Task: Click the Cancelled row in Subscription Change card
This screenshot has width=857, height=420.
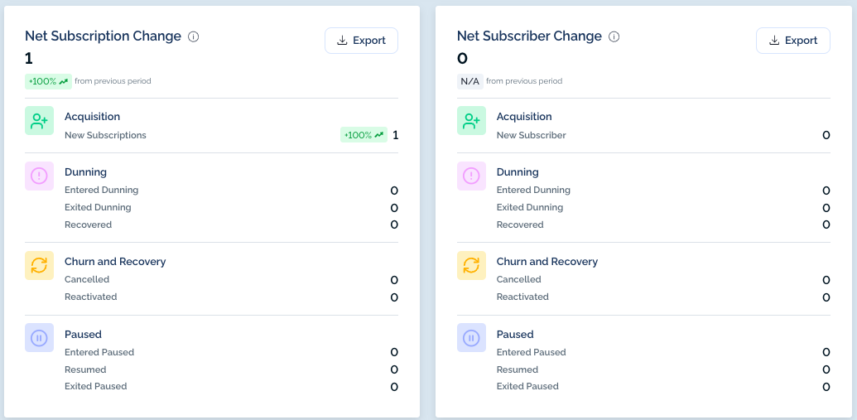Action: (231, 280)
